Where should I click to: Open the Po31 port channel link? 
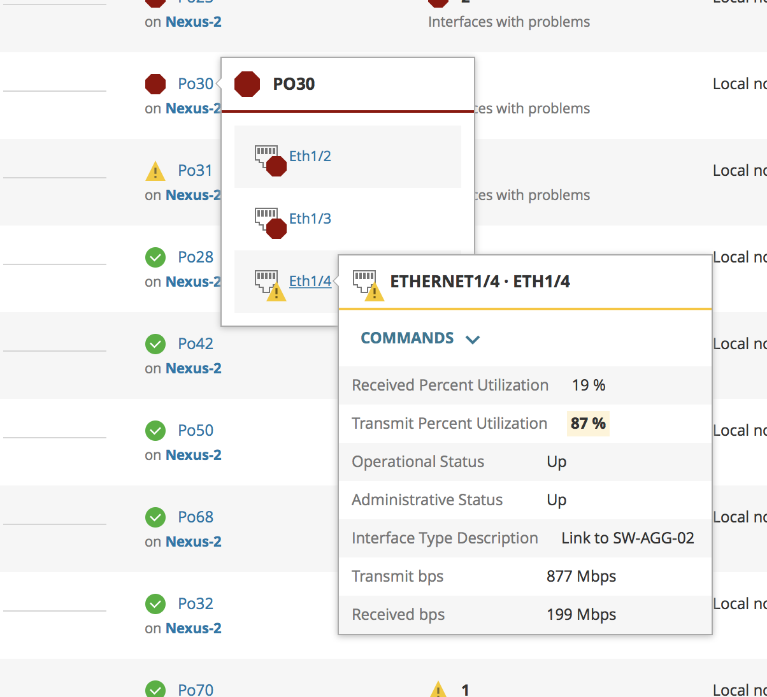click(x=195, y=171)
